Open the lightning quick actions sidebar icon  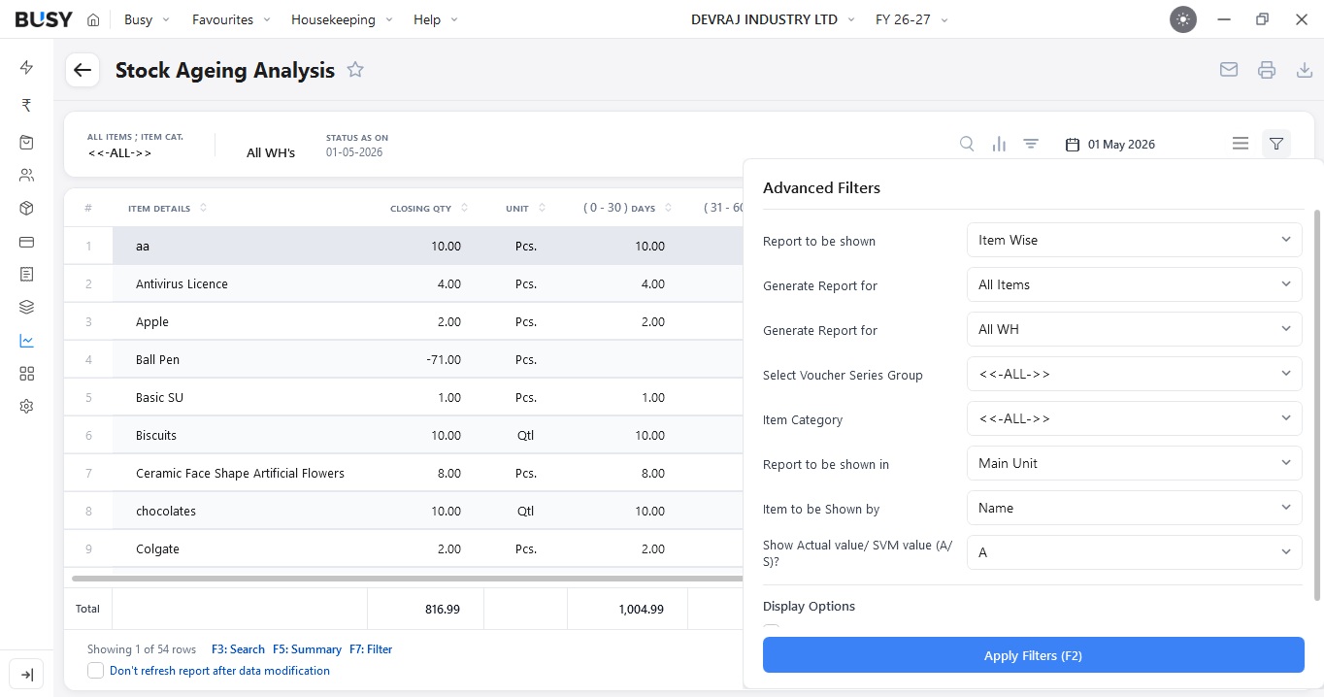tap(26, 67)
